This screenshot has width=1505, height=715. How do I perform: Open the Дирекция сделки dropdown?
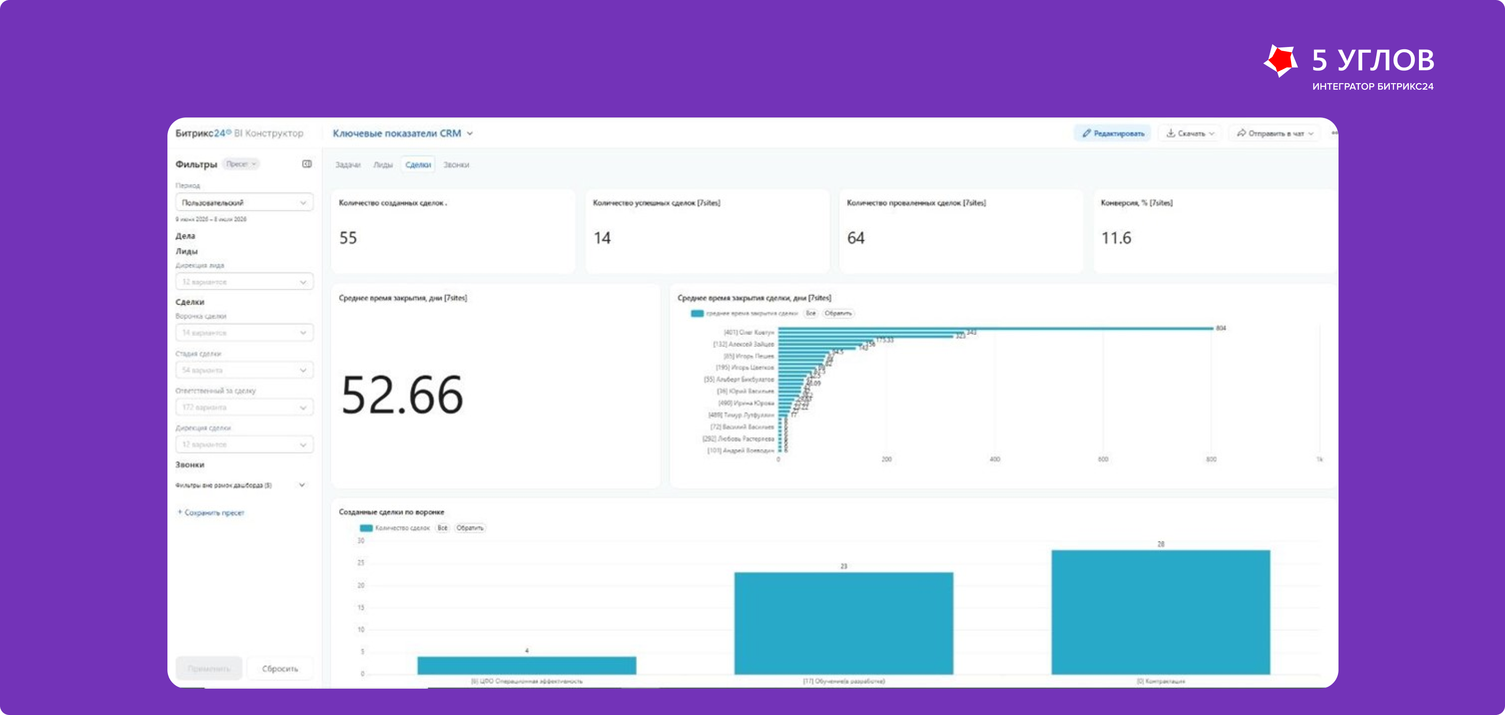coord(244,445)
